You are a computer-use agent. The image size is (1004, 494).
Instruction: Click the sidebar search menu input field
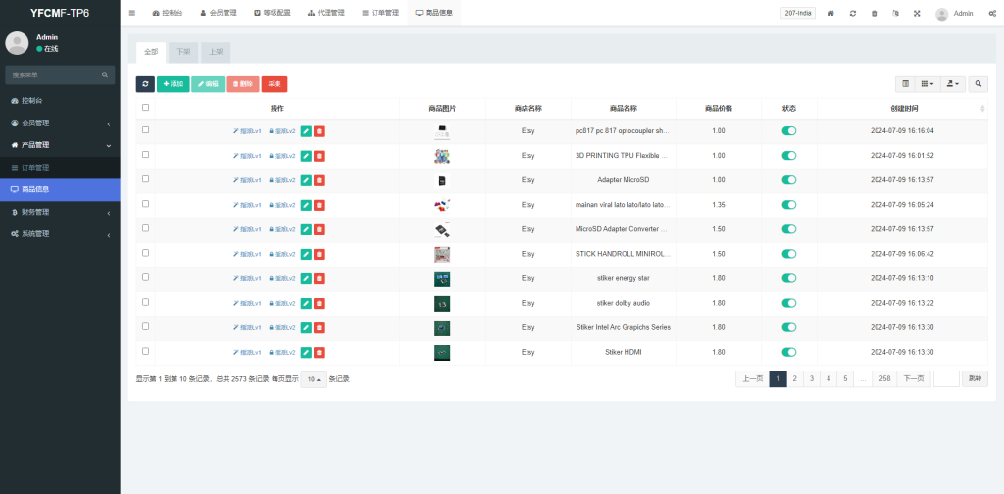[x=54, y=74]
